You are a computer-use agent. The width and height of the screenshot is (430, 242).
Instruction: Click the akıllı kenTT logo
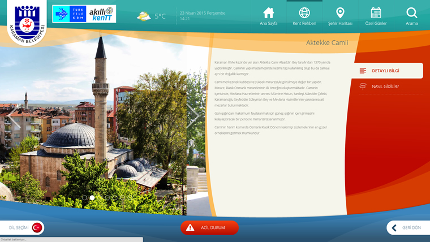101,14
